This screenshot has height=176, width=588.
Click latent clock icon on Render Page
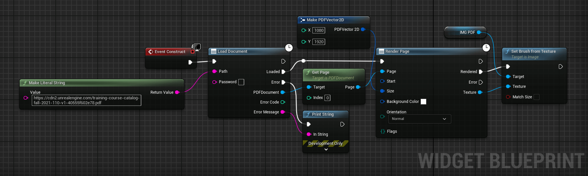pos(486,48)
